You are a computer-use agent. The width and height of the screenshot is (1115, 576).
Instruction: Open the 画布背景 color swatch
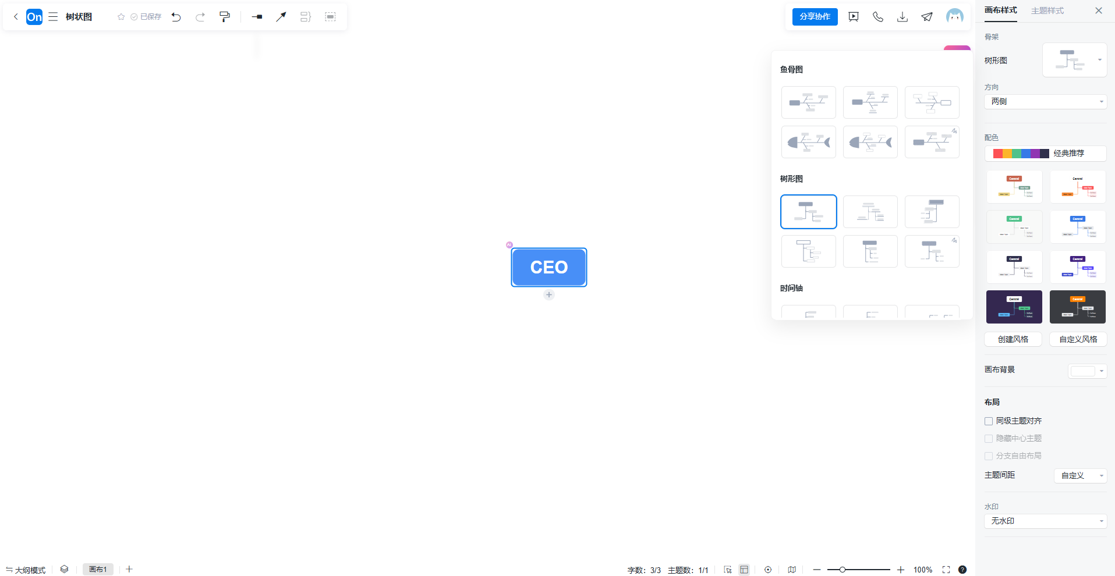[x=1086, y=371]
